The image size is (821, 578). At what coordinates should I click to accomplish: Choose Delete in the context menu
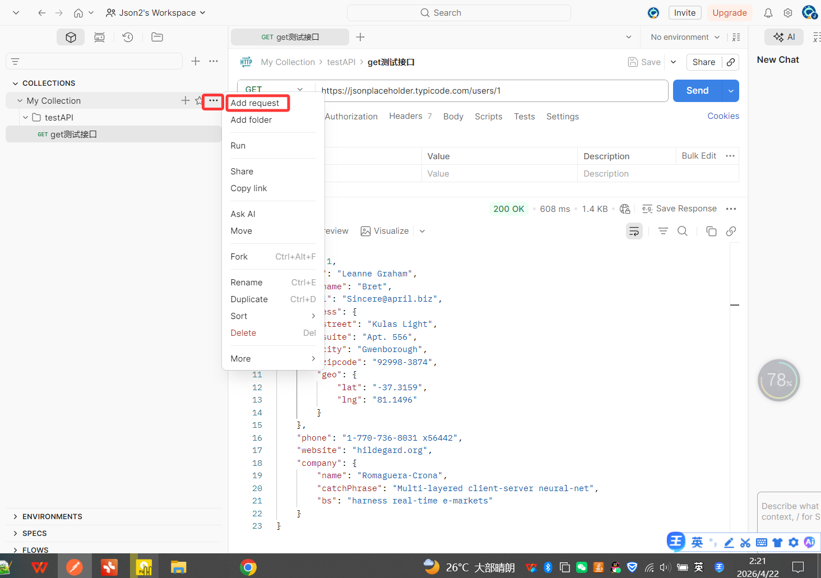point(243,333)
